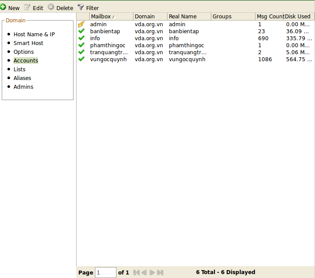Click disk used 36.09 value
Viewport: 315px width, 278px height.
click(297, 31)
